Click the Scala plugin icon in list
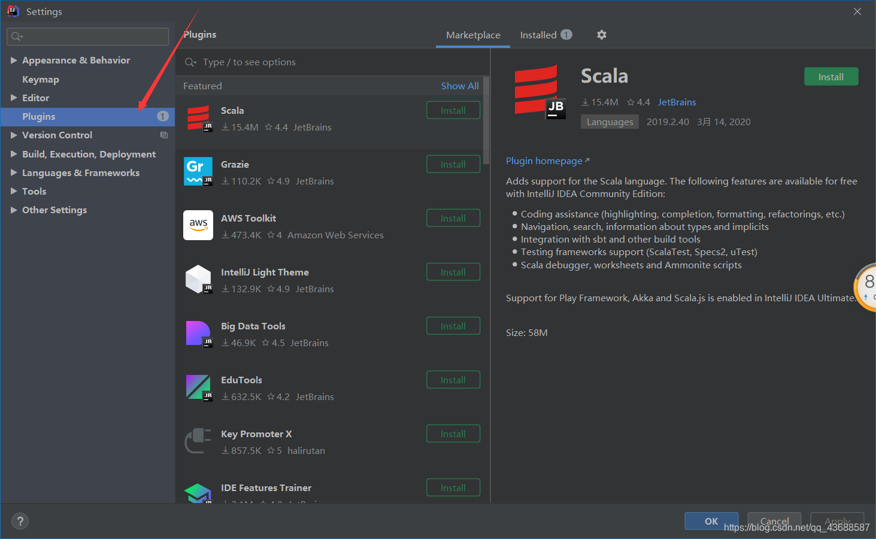 point(198,118)
